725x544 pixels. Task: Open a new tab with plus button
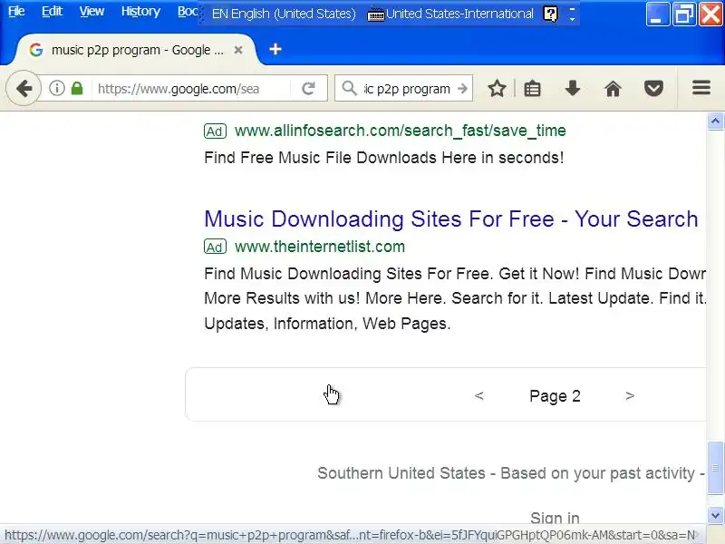point(275,49)
